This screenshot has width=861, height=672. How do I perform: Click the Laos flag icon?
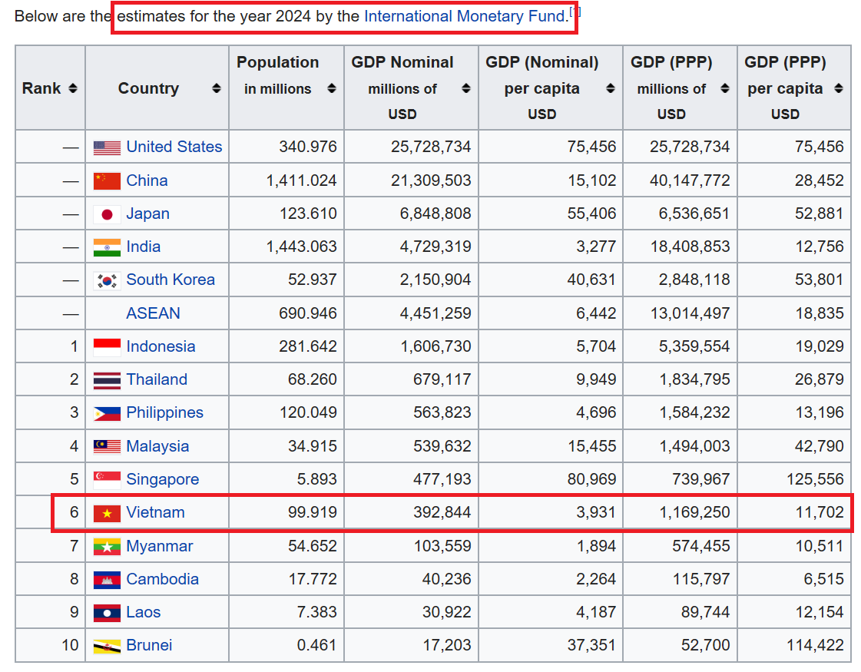pyautogui.click(x=107, y=613)
